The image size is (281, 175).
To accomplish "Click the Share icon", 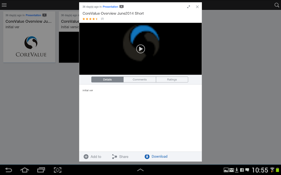I will tap(114, 157).
